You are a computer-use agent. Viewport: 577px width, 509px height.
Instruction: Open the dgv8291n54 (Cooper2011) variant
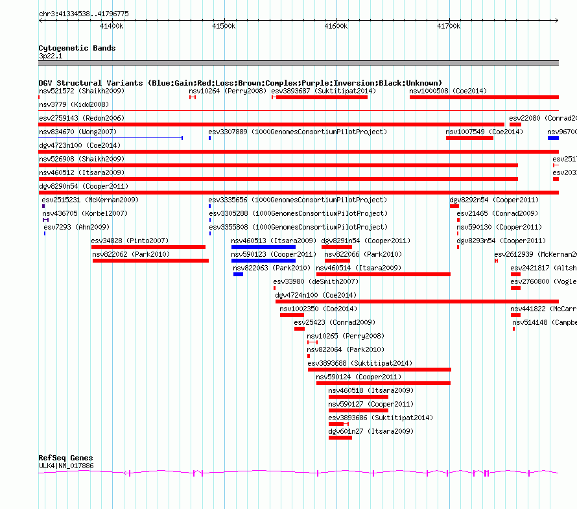pos(336,247)
